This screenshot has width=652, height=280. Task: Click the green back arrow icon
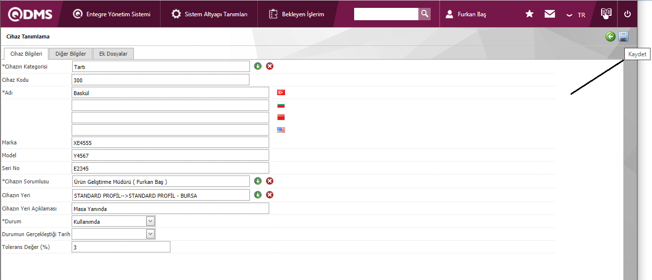point(611,36)
